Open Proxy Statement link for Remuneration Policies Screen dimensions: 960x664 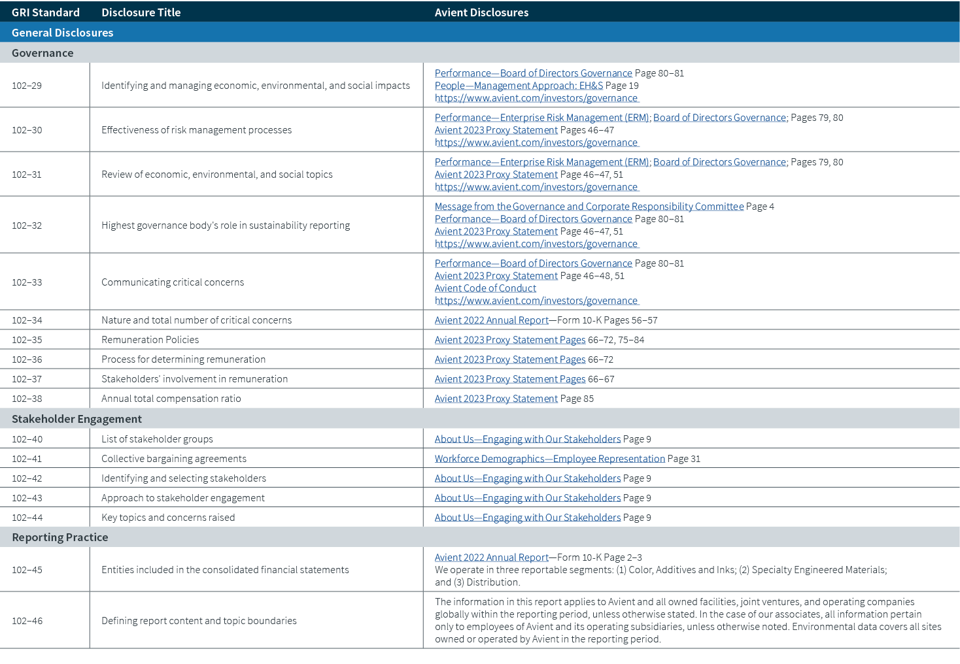click(x=509, y=339)
